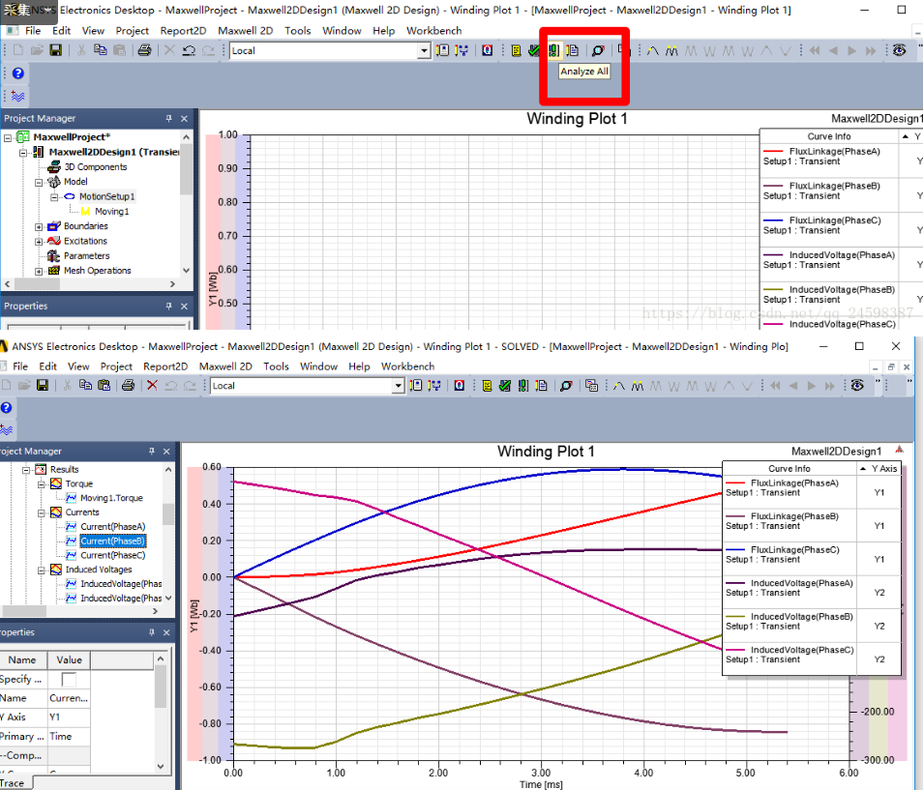Pin lower window Properties panel
Screen dimensions: 924x790
152,632
